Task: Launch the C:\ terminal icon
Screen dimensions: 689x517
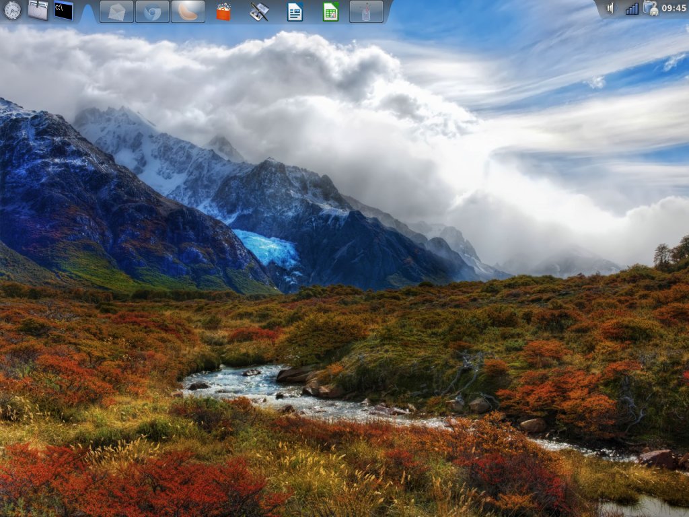Action: pyautogui.click(x=64, y=11)
